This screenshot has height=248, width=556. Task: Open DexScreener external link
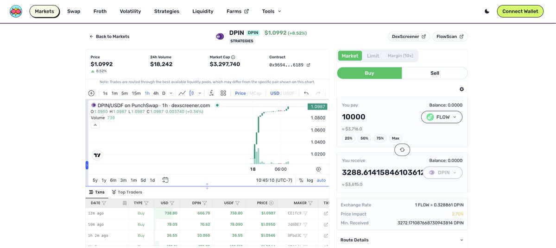point(409,37)
